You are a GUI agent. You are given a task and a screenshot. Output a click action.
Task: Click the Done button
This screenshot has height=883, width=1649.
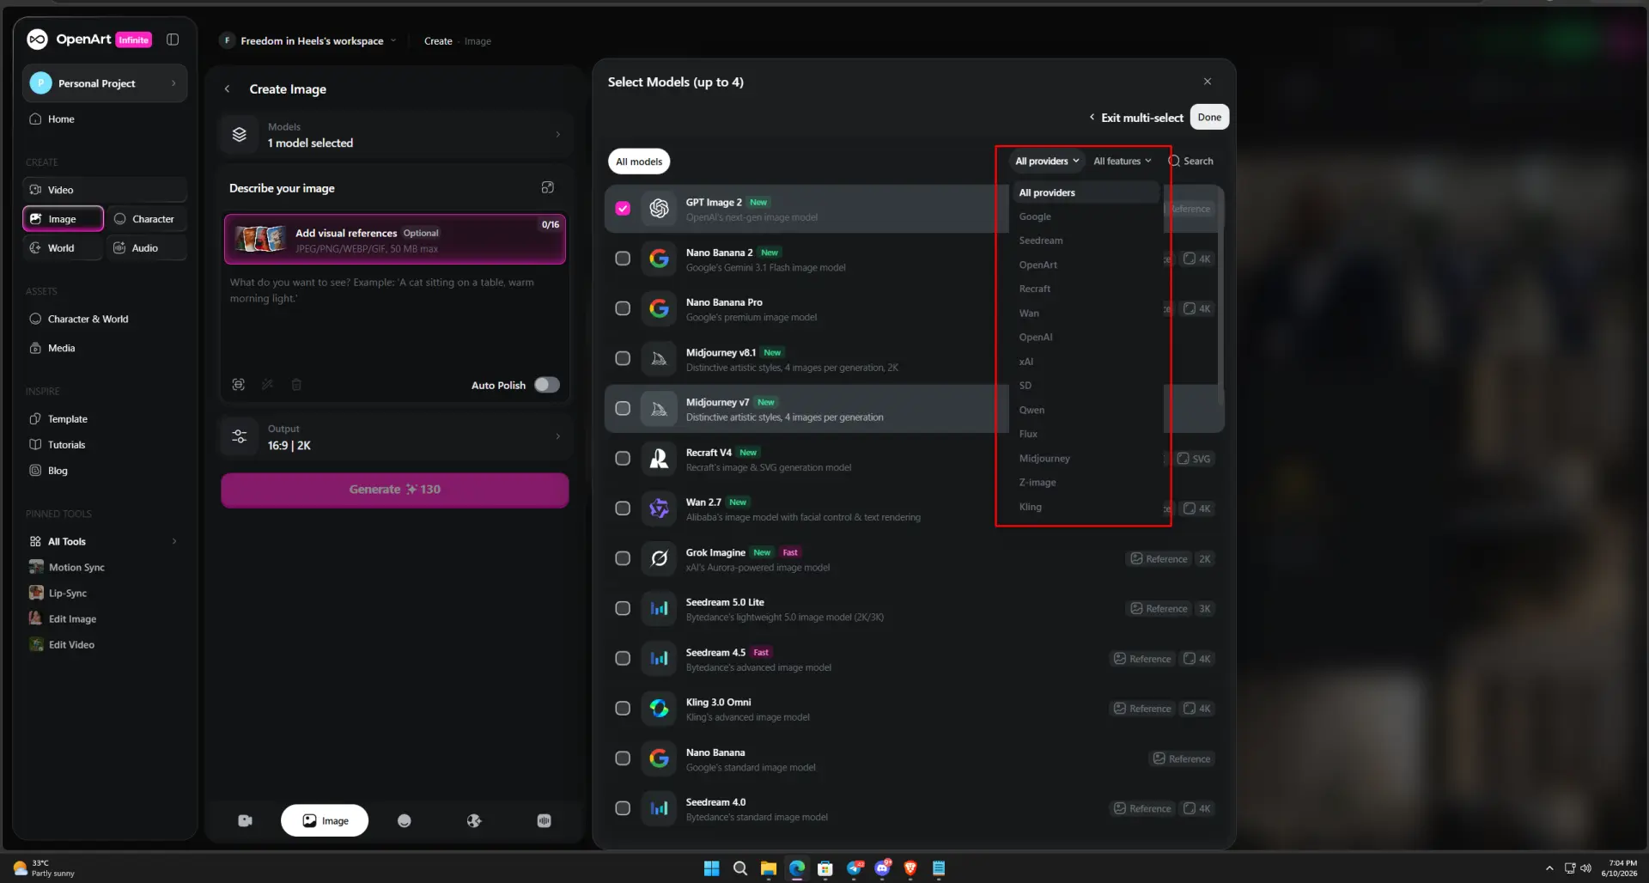pos(1209,118)
